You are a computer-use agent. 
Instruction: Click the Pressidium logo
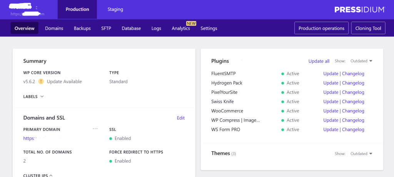point(360,10)
